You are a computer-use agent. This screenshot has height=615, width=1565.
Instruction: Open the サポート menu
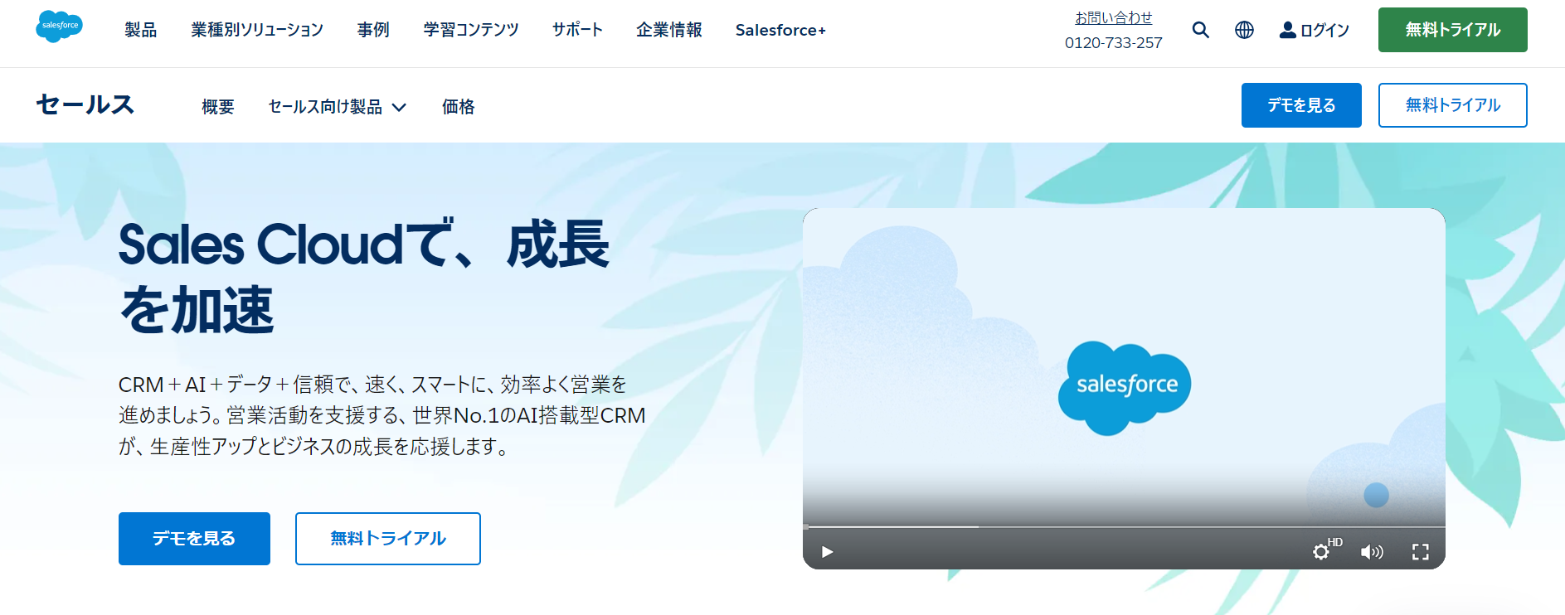577,30
